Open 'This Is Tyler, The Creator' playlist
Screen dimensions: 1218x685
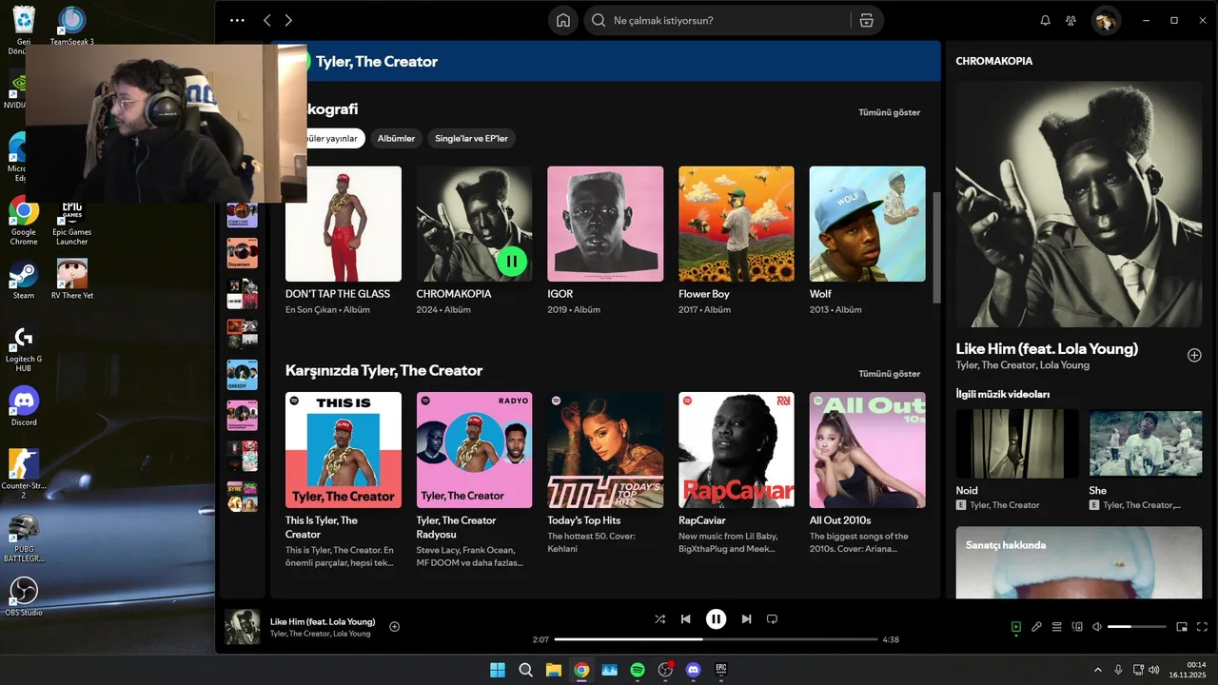point(344,450)
